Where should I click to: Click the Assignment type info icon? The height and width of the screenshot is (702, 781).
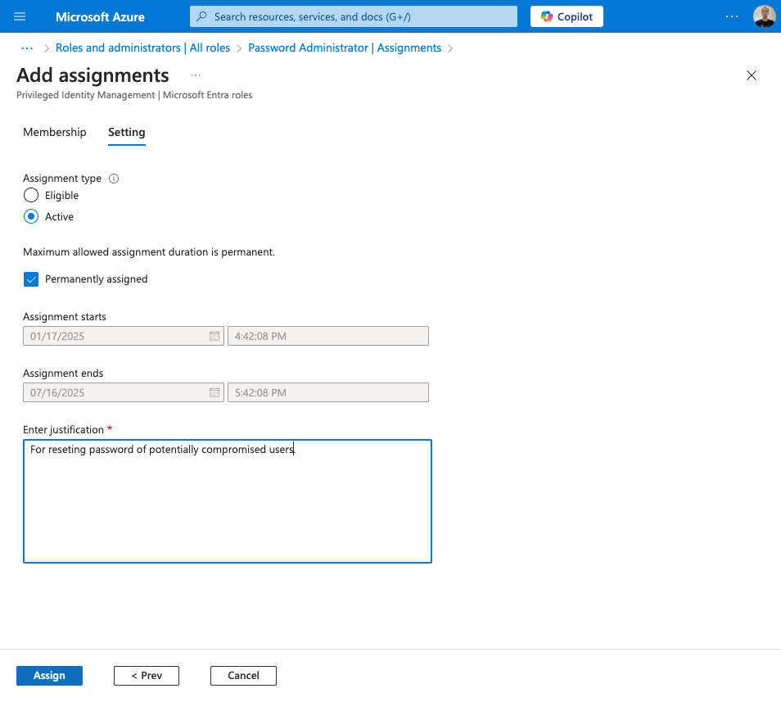pyautogui.click(x=114, y=179)
